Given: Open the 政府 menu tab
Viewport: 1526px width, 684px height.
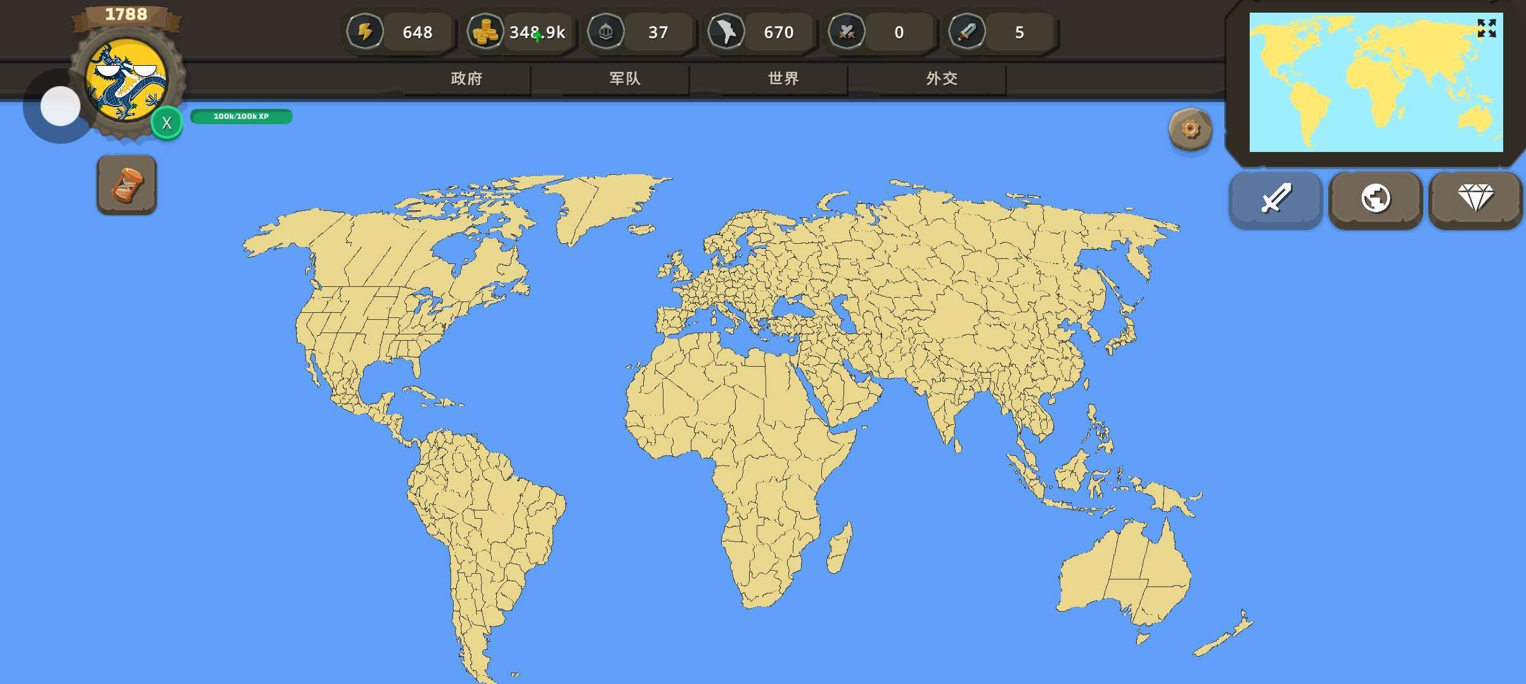Looking at the screenshot, I should pos(466,79).
